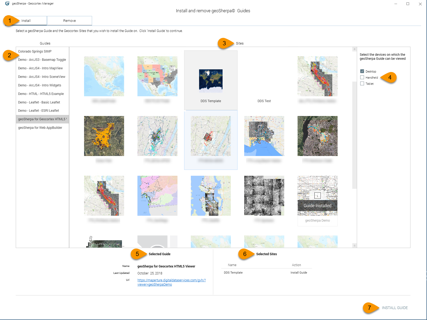Viewport: 427px width, 320px height.
Task: Select Demo - ArcJS3 - Basemap Toggle guide
Action: pyautogui.click(x=42, y=60)
